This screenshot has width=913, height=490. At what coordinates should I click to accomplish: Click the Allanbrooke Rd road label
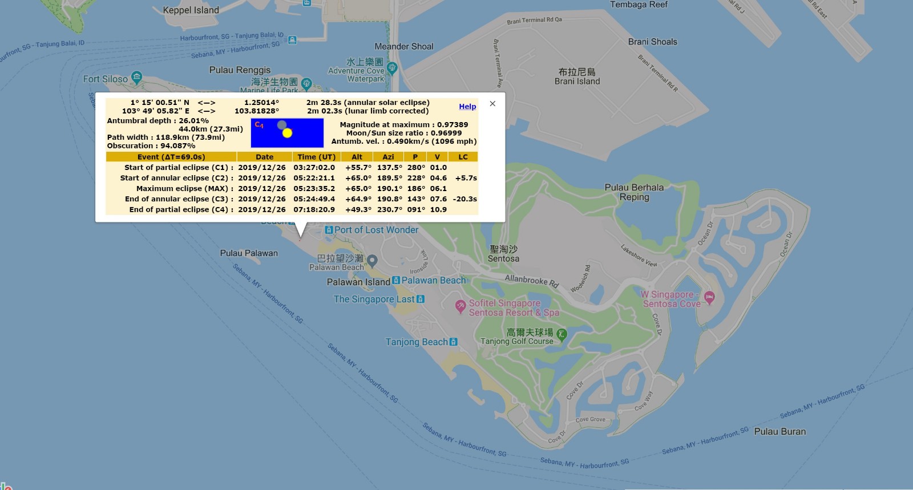532,281
